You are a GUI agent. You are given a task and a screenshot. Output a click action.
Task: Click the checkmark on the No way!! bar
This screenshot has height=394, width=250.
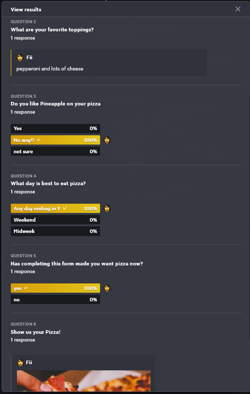point(39,140)
